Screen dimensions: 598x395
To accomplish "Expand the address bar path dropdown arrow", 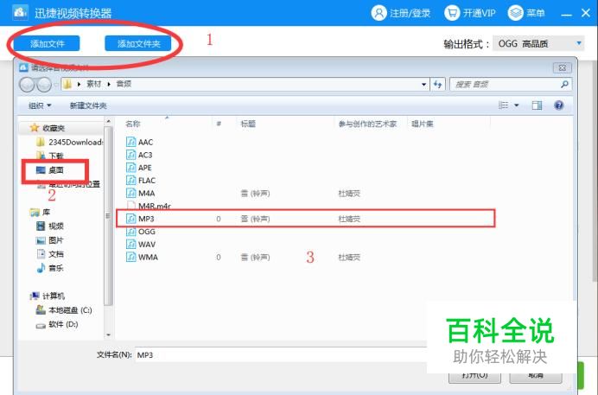I will coord(423,84).
